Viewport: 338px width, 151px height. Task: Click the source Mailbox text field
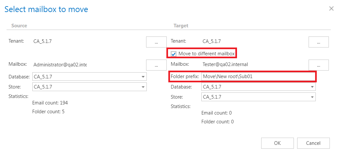click(x=60, y=65)
